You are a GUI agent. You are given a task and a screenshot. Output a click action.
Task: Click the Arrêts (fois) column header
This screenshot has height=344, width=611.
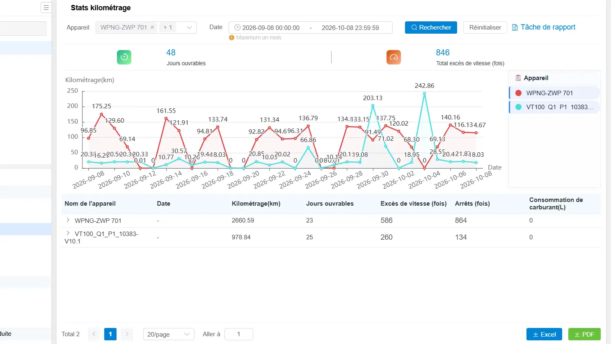coord(472,204)
